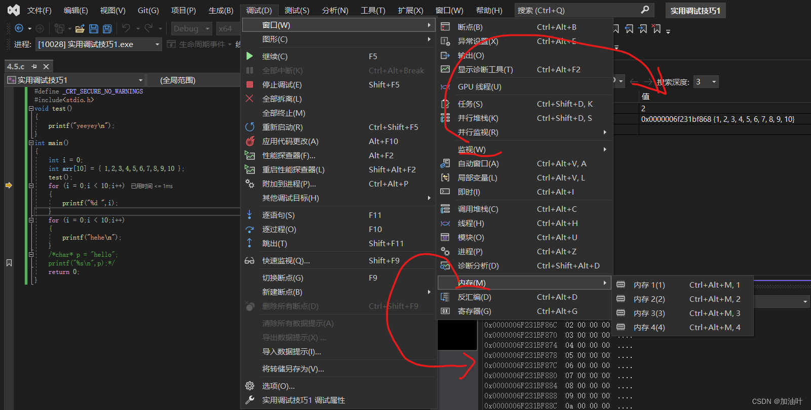Click the project properties wrench icon
This screenshot has width=811, height=410.
(250, 400)
